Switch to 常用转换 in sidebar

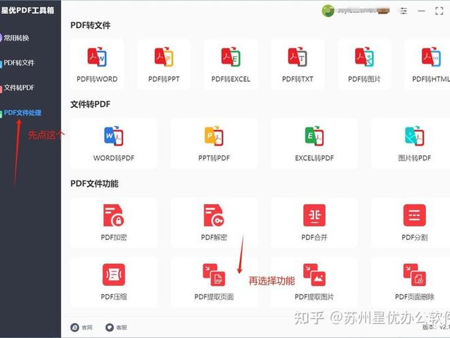(15, 38)
